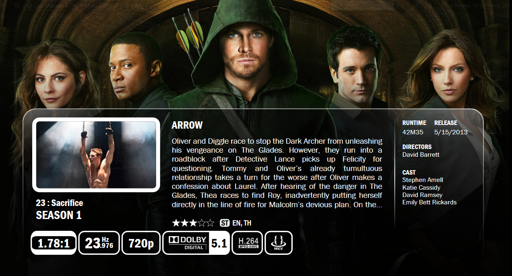
Task: Click the H.264 codec badge
Action: click(247, 243)
